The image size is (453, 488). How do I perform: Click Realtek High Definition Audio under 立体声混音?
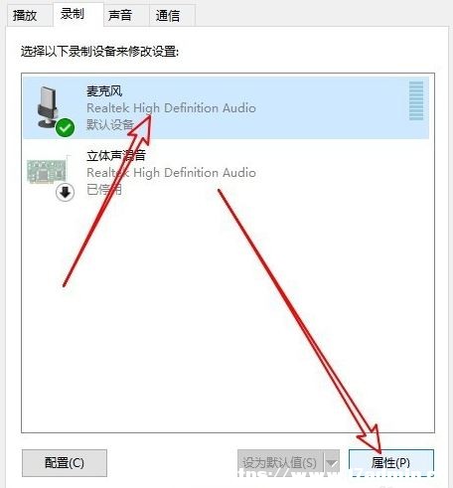click(171, 173)
